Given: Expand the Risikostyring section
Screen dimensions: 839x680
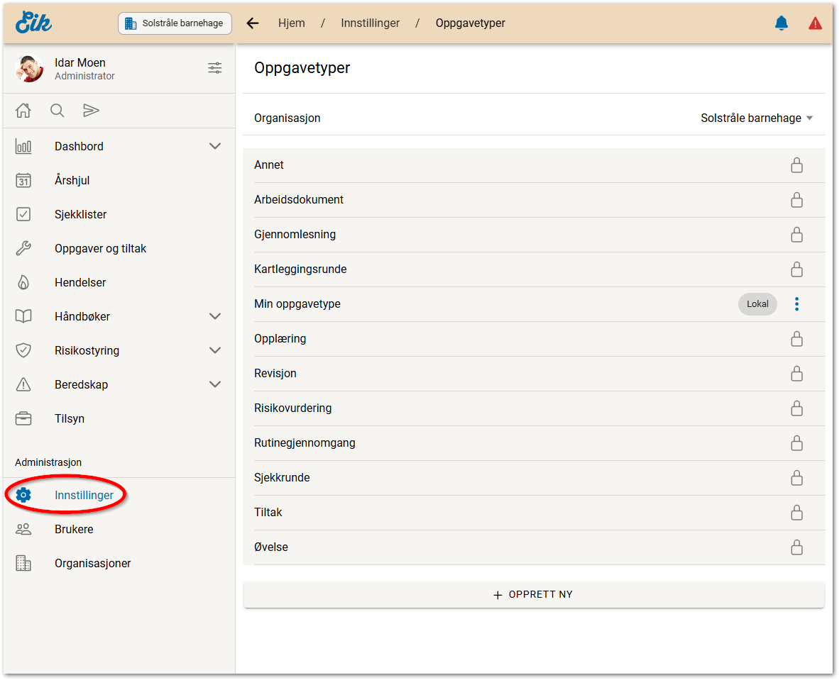Looking at the screenshot, I should 215,350.
